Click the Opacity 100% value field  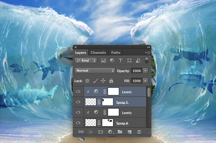tap(137, 71)
